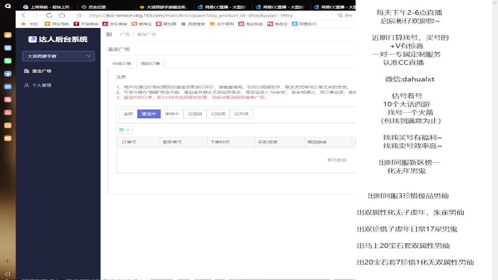This screenshot has height=280, width=498.
Task: Open the 百度搜索 bookmark
Action: [x=193, y=24]
